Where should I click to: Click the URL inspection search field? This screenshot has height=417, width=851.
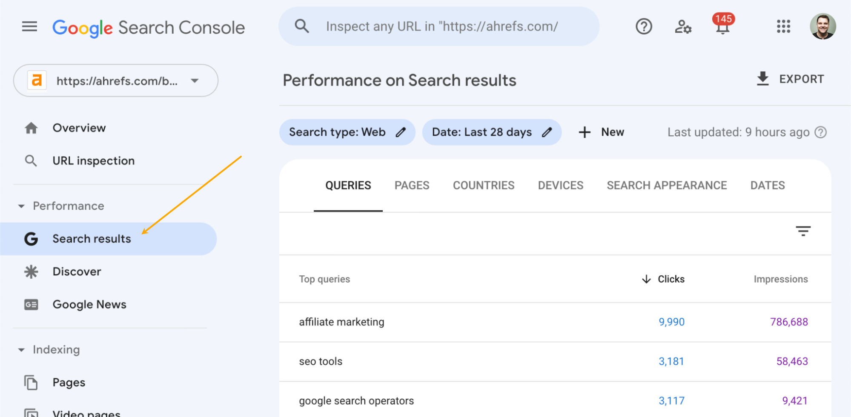pyautogui.click(x=438, y=26)
